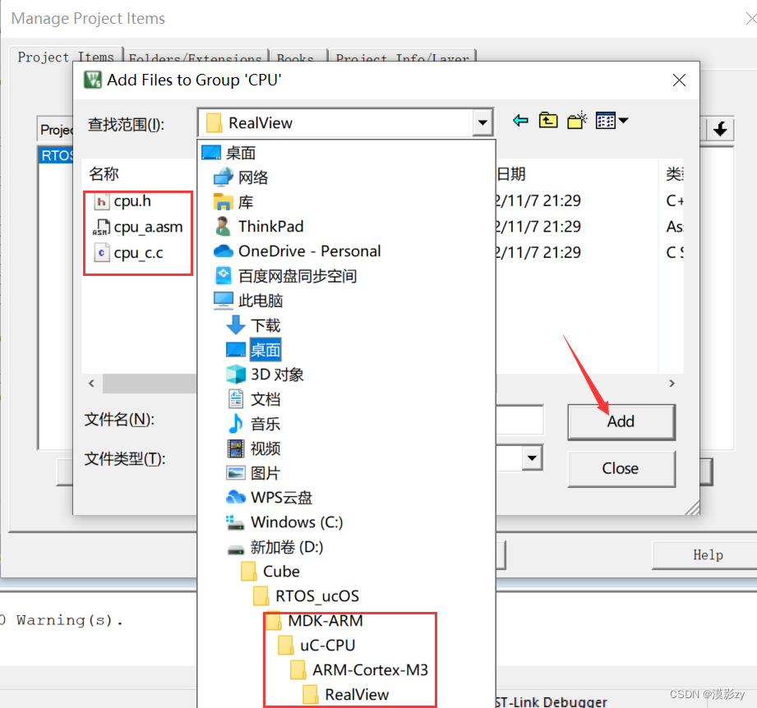Image resolution: width=757 pixels, height=708 pixels.
Task: Switch to Project Items tab
Action: tap(66, 57)
